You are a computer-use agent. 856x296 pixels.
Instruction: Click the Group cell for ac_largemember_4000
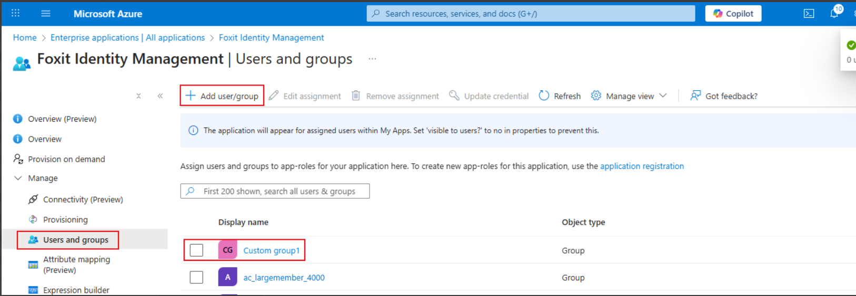[x=573, y=278]
